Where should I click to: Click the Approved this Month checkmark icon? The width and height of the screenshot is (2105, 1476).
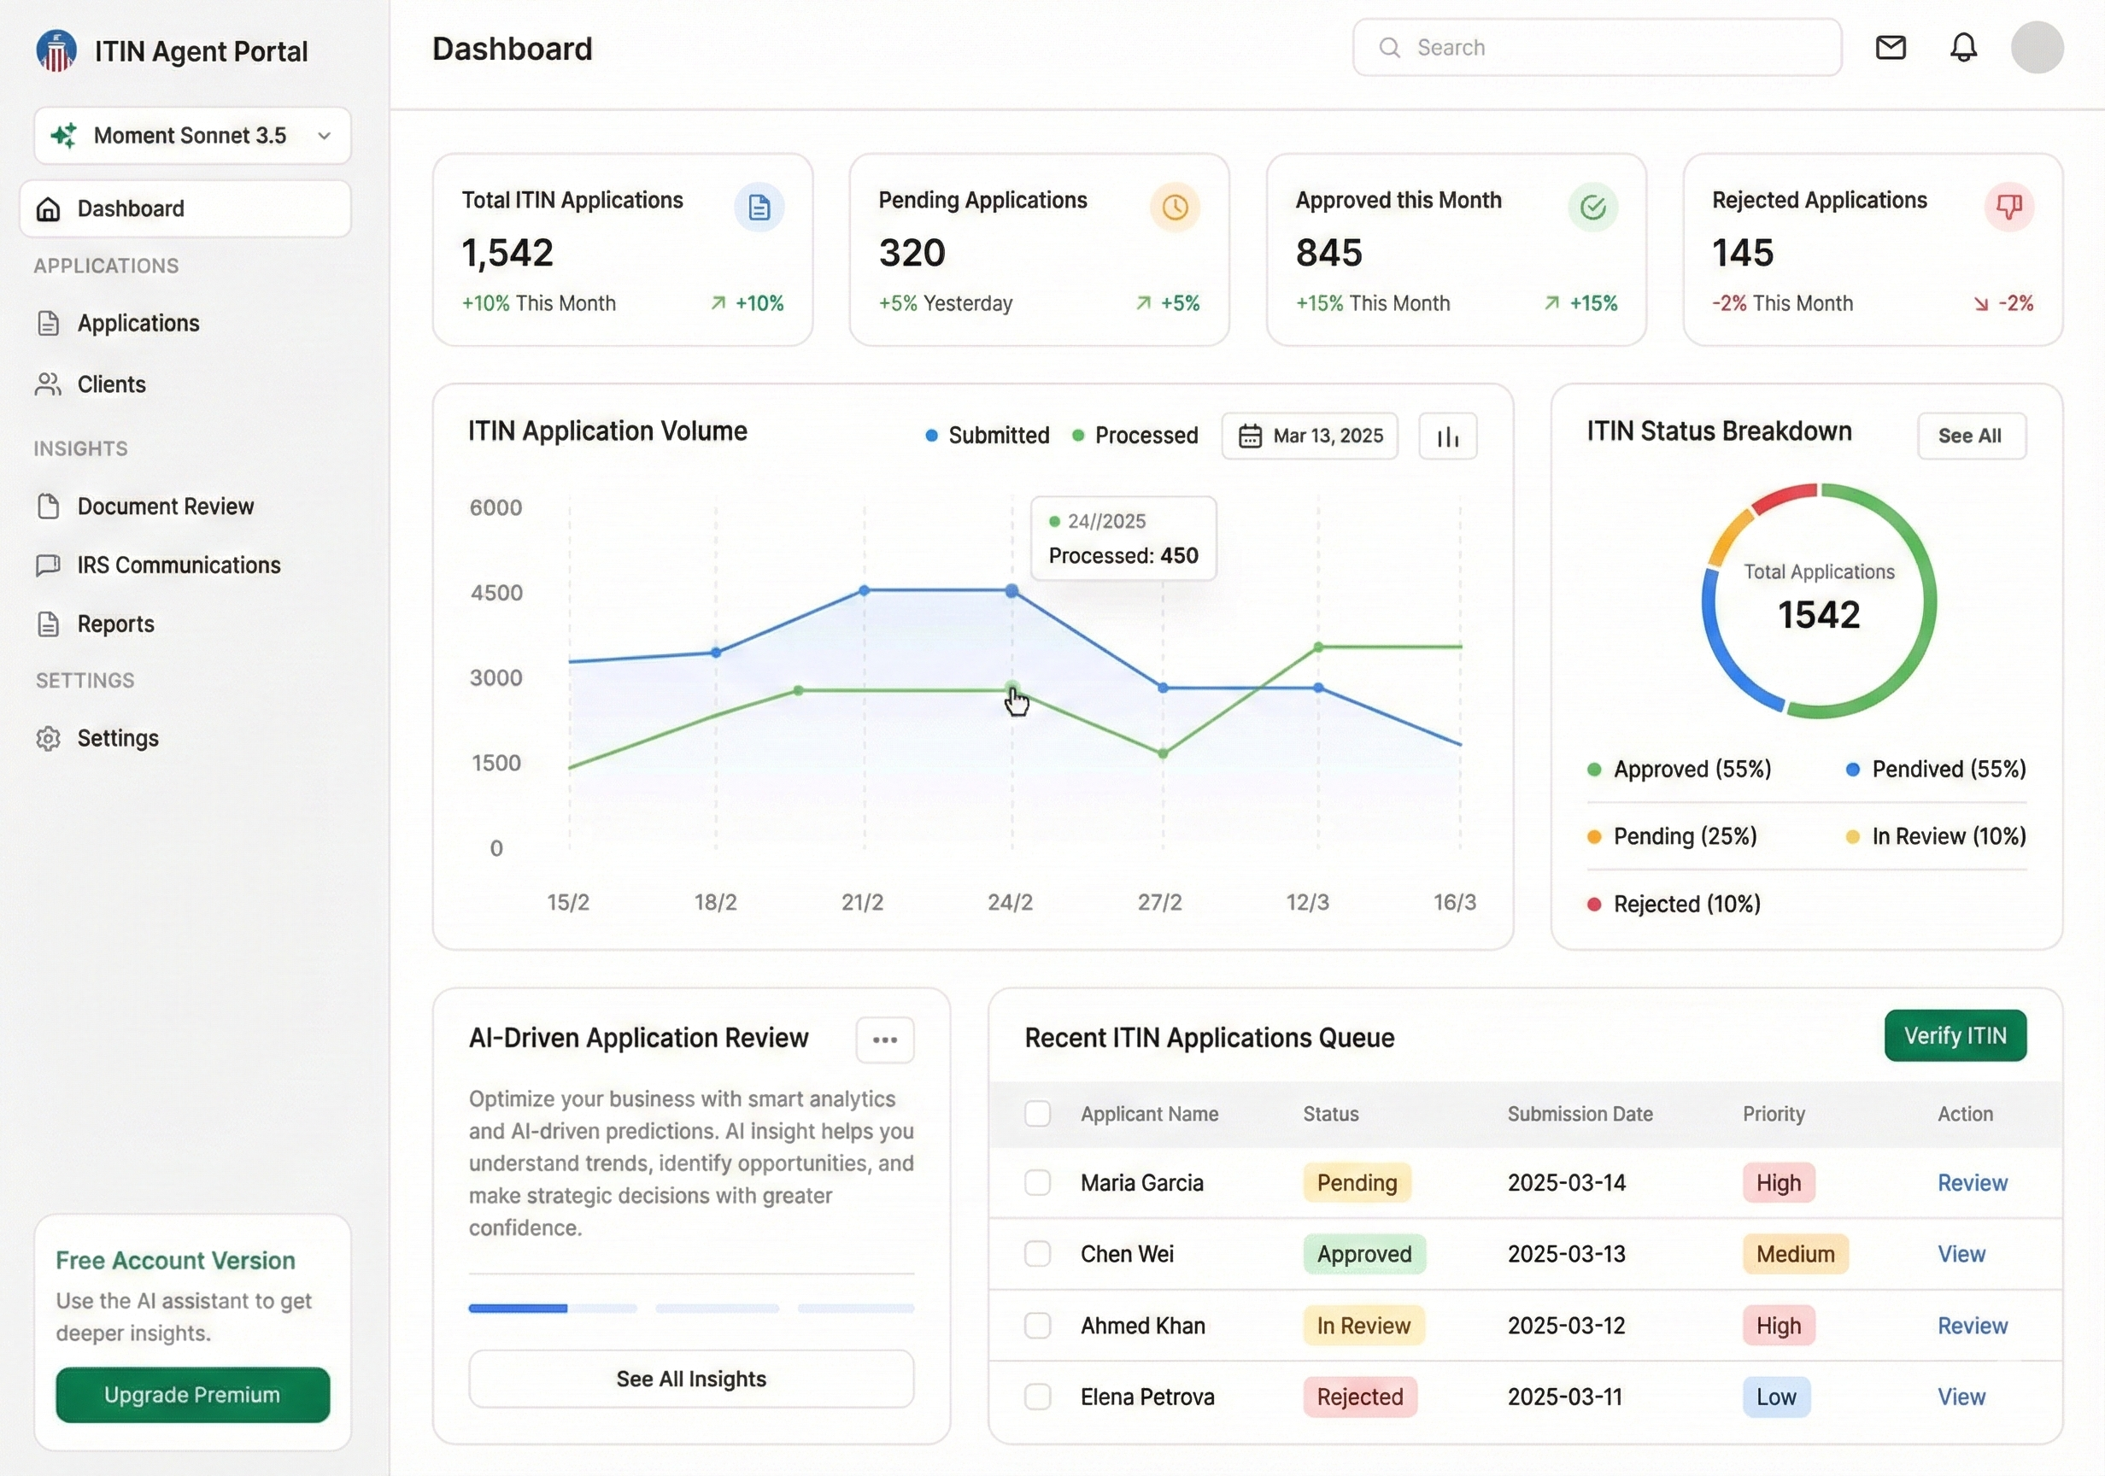point(1592,208)
